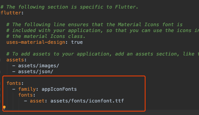Click the assets/fonts/iconfont.ttf path

coord(87,101)
